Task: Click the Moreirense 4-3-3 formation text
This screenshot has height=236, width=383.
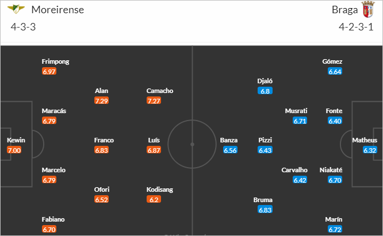Action: coord(23,27)
